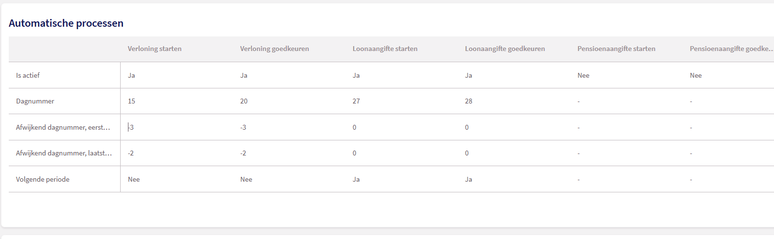Click Is actief Nee under Pensioenaangifte starten
This screenshot has width=774, height=239.
click(x=583, y=75)
